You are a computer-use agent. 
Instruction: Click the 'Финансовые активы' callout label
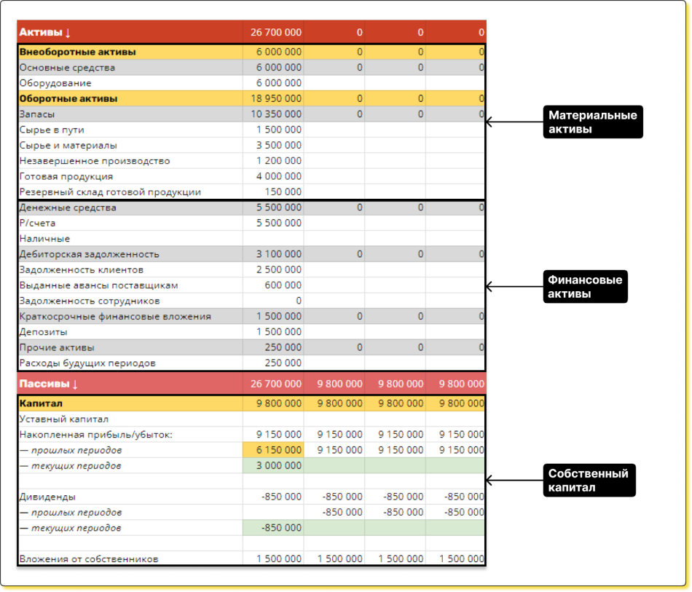pyautogui.click(x=585, y=287)
